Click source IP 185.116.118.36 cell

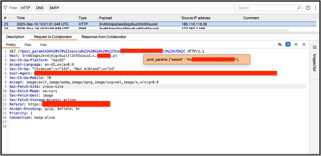[x=194, y=24]
